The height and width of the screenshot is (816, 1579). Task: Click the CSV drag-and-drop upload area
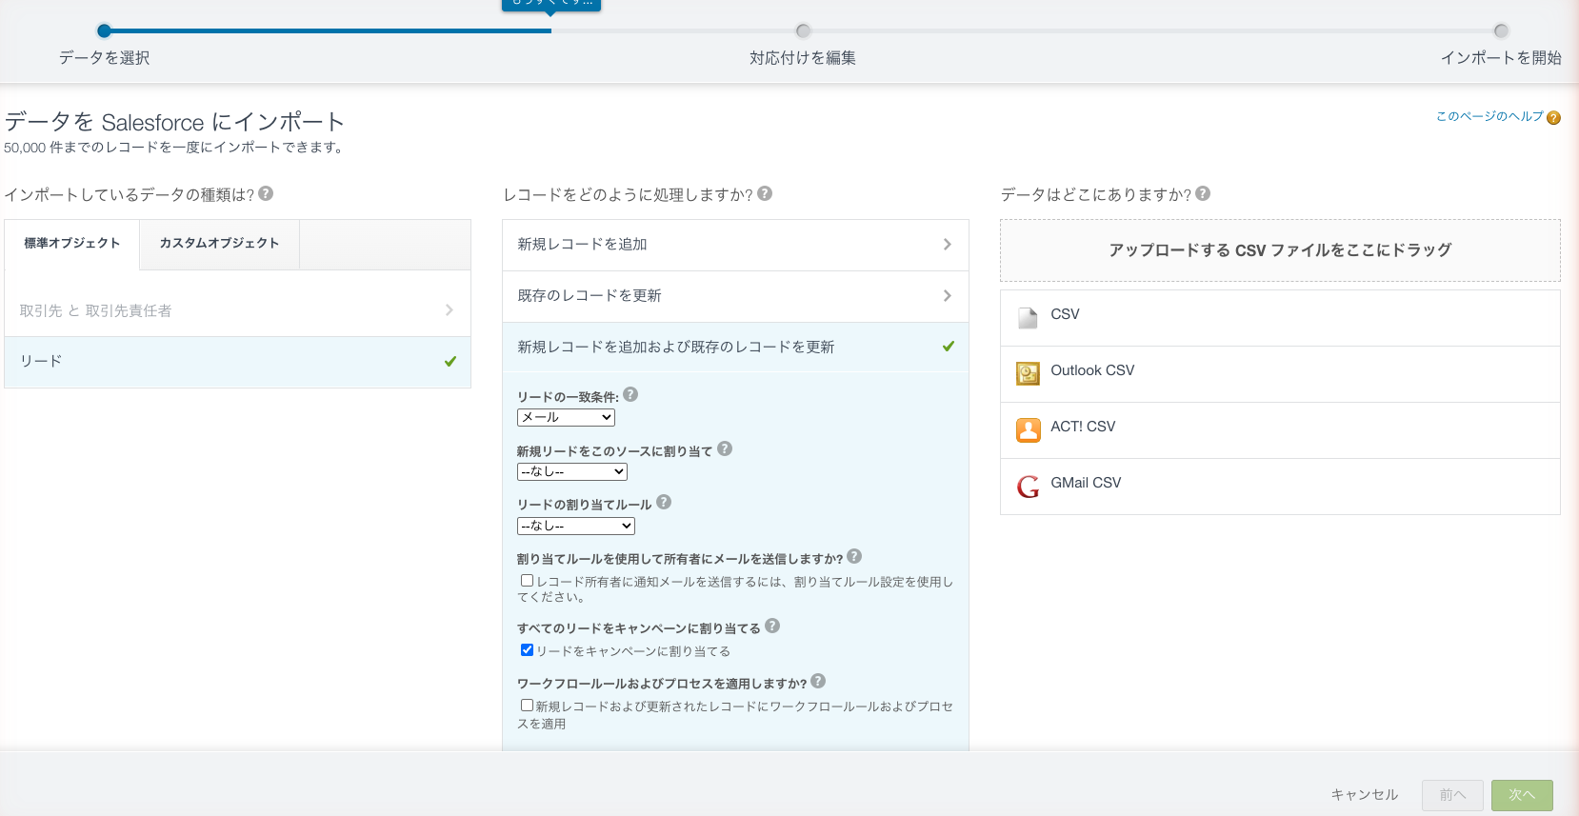click(x=1280, y=250)
